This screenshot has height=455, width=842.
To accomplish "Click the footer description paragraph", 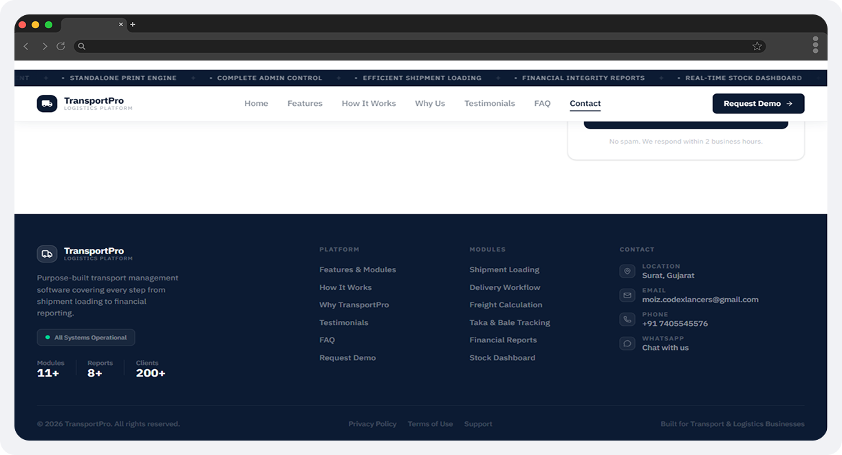I will tap(108, 296).
